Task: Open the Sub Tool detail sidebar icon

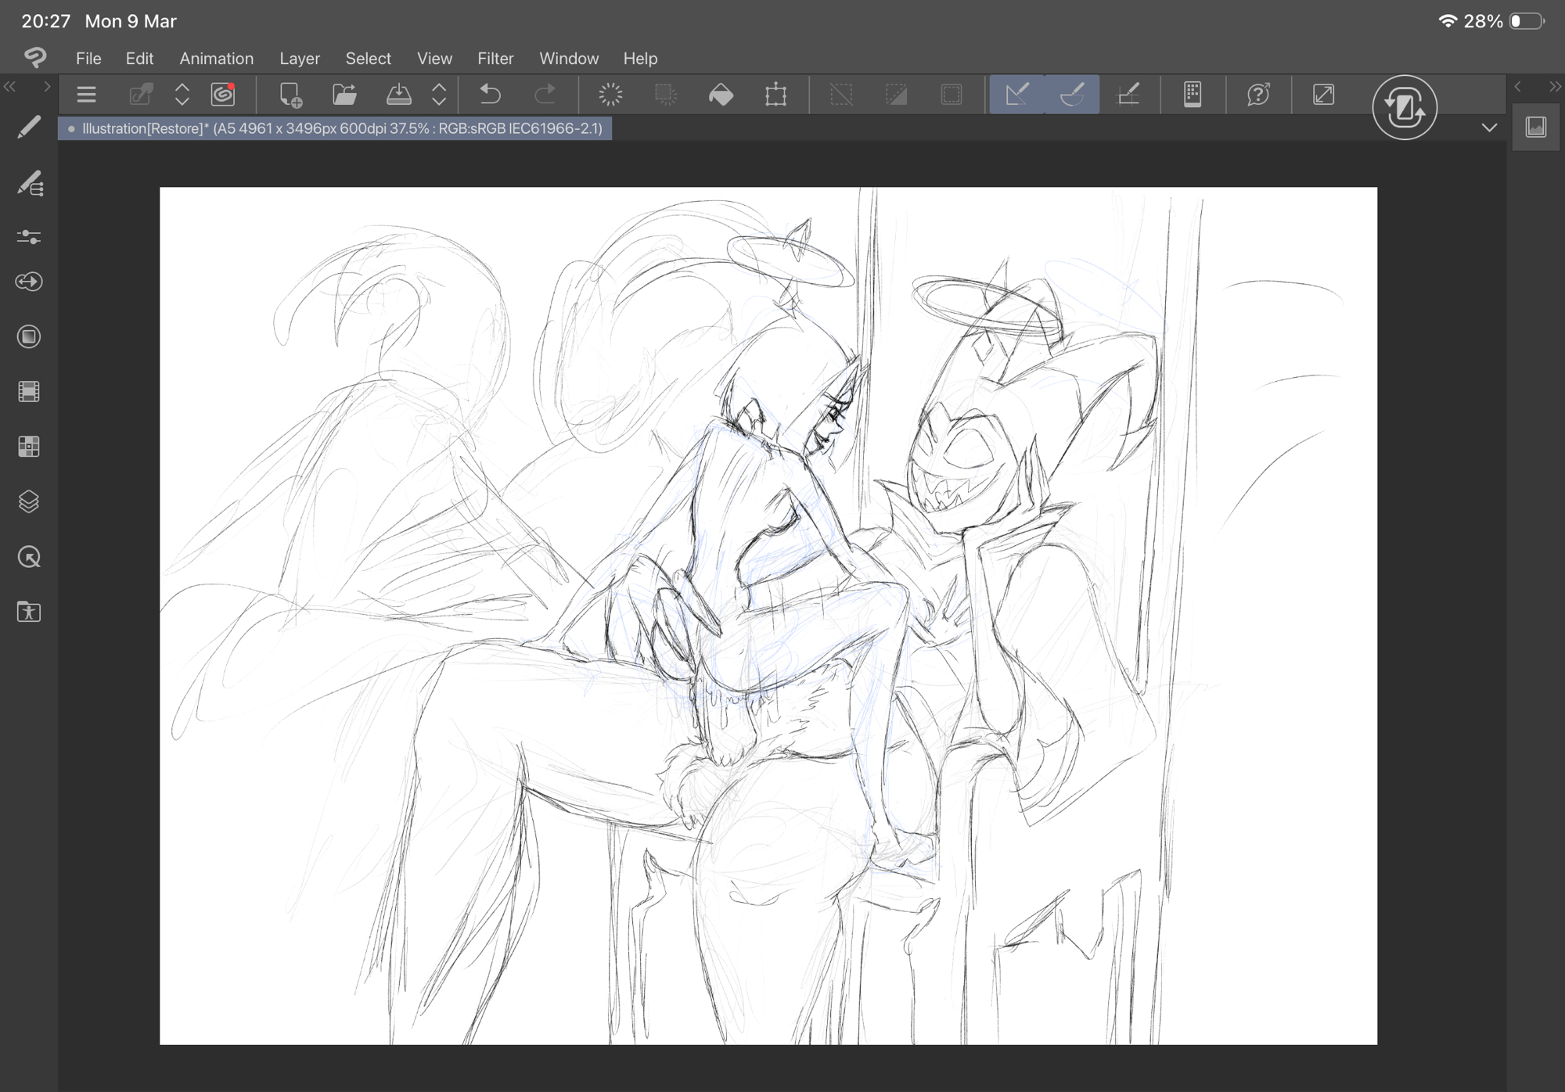Action: pyautogui.click(x=29, y=185)
